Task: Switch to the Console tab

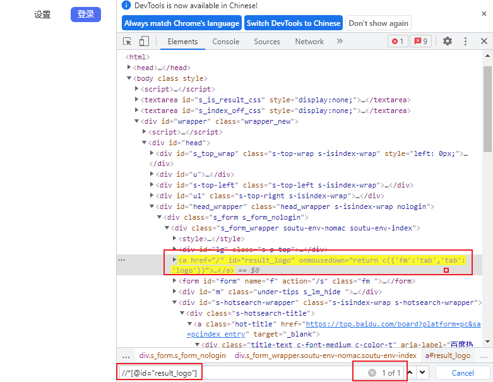Action: coord(225,42)
